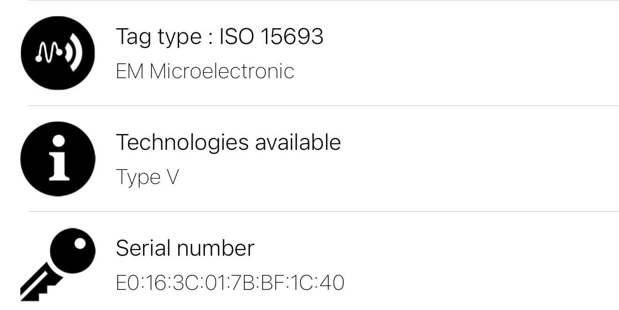
Task: Tap the 'Serial number' heading
Action: 185,248
